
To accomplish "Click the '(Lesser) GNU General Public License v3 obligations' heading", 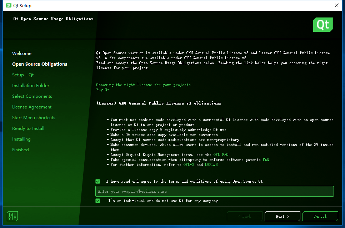I will 159,103.
